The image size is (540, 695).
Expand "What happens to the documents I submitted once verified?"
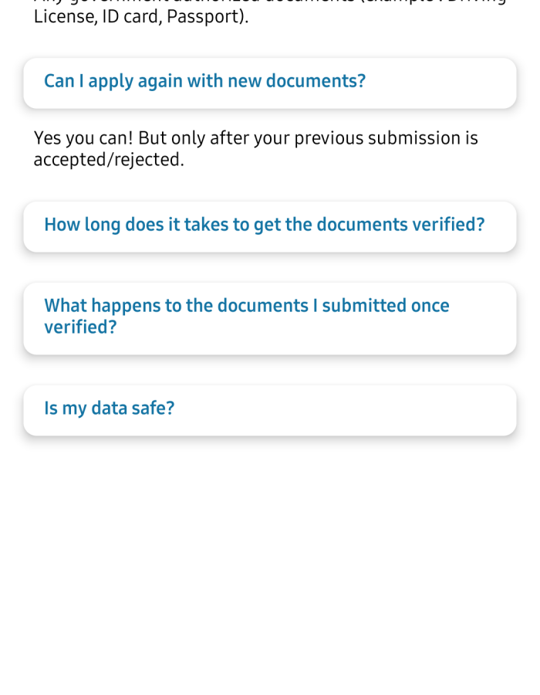pos(269,317)
